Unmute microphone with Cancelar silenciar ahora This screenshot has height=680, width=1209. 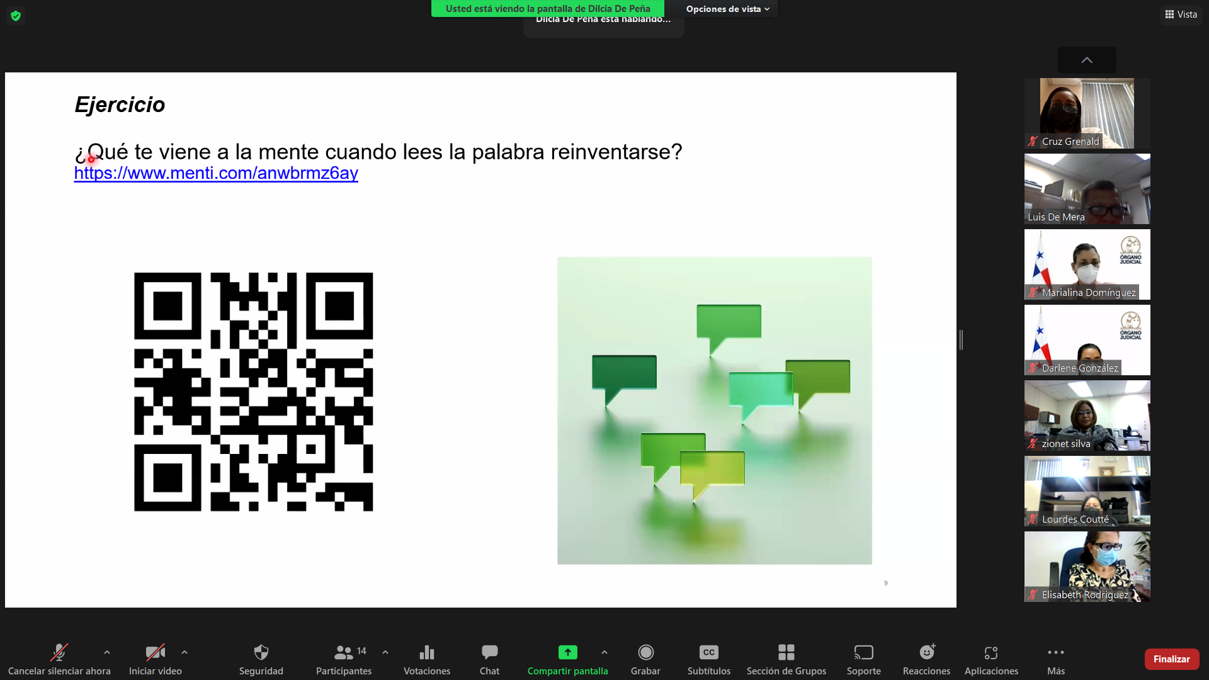point(59,659)
